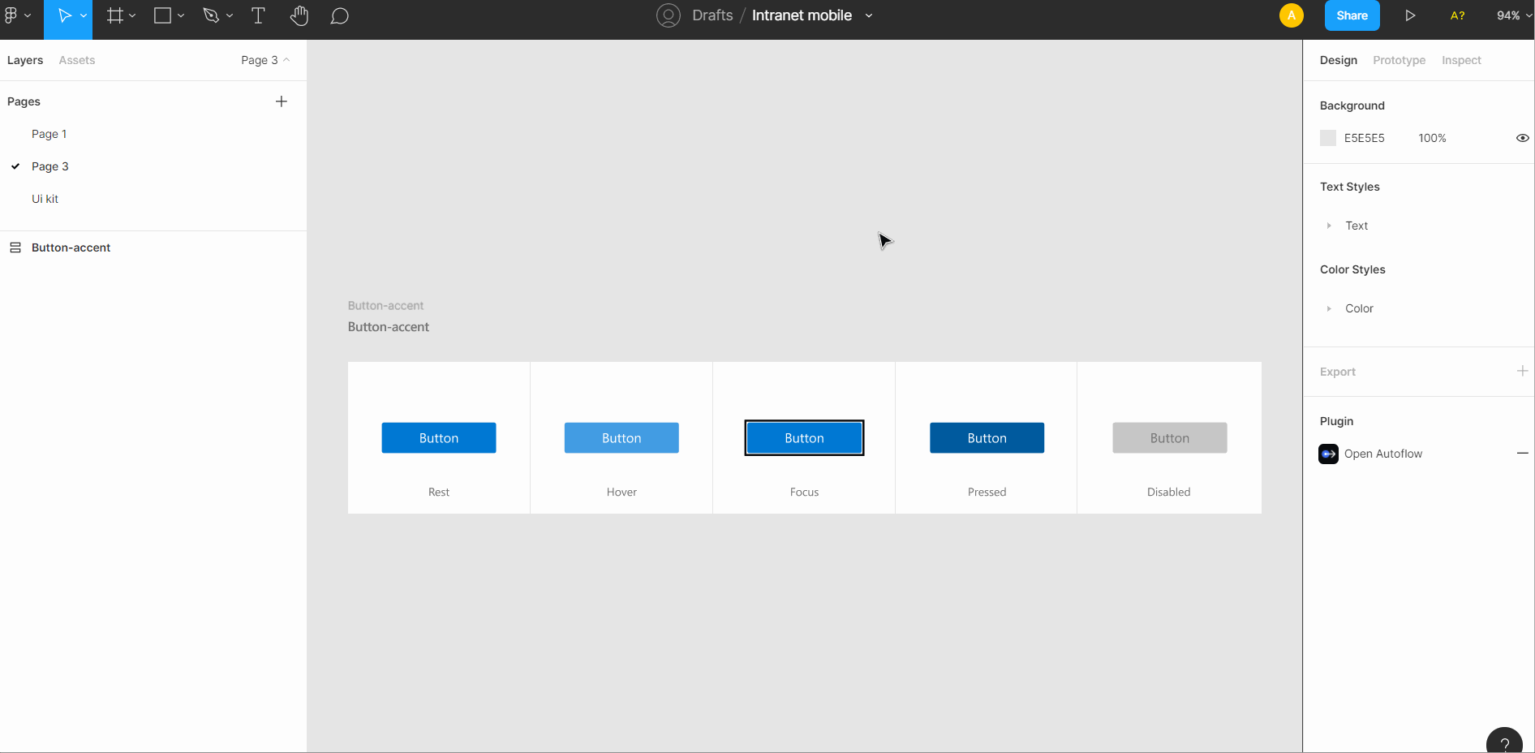Image resolution: width=1535 pixels, height=753 pixels.
Task: Open the comment tool
Action: point(340,15)
